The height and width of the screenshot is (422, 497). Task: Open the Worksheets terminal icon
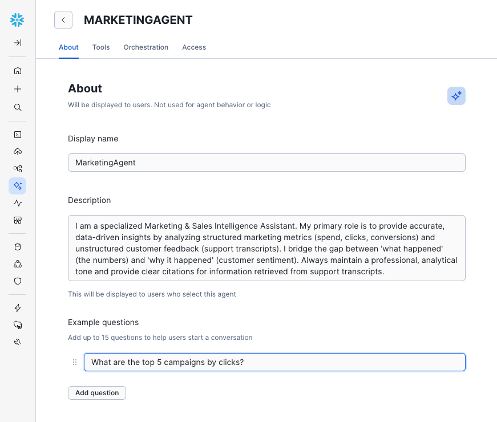click(18, 135)
